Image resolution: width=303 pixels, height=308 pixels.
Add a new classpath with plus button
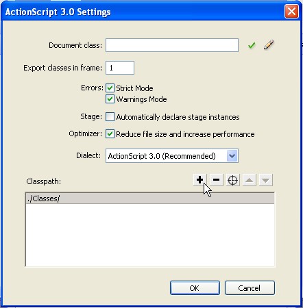pyautogui.click(x=199, y=180)
